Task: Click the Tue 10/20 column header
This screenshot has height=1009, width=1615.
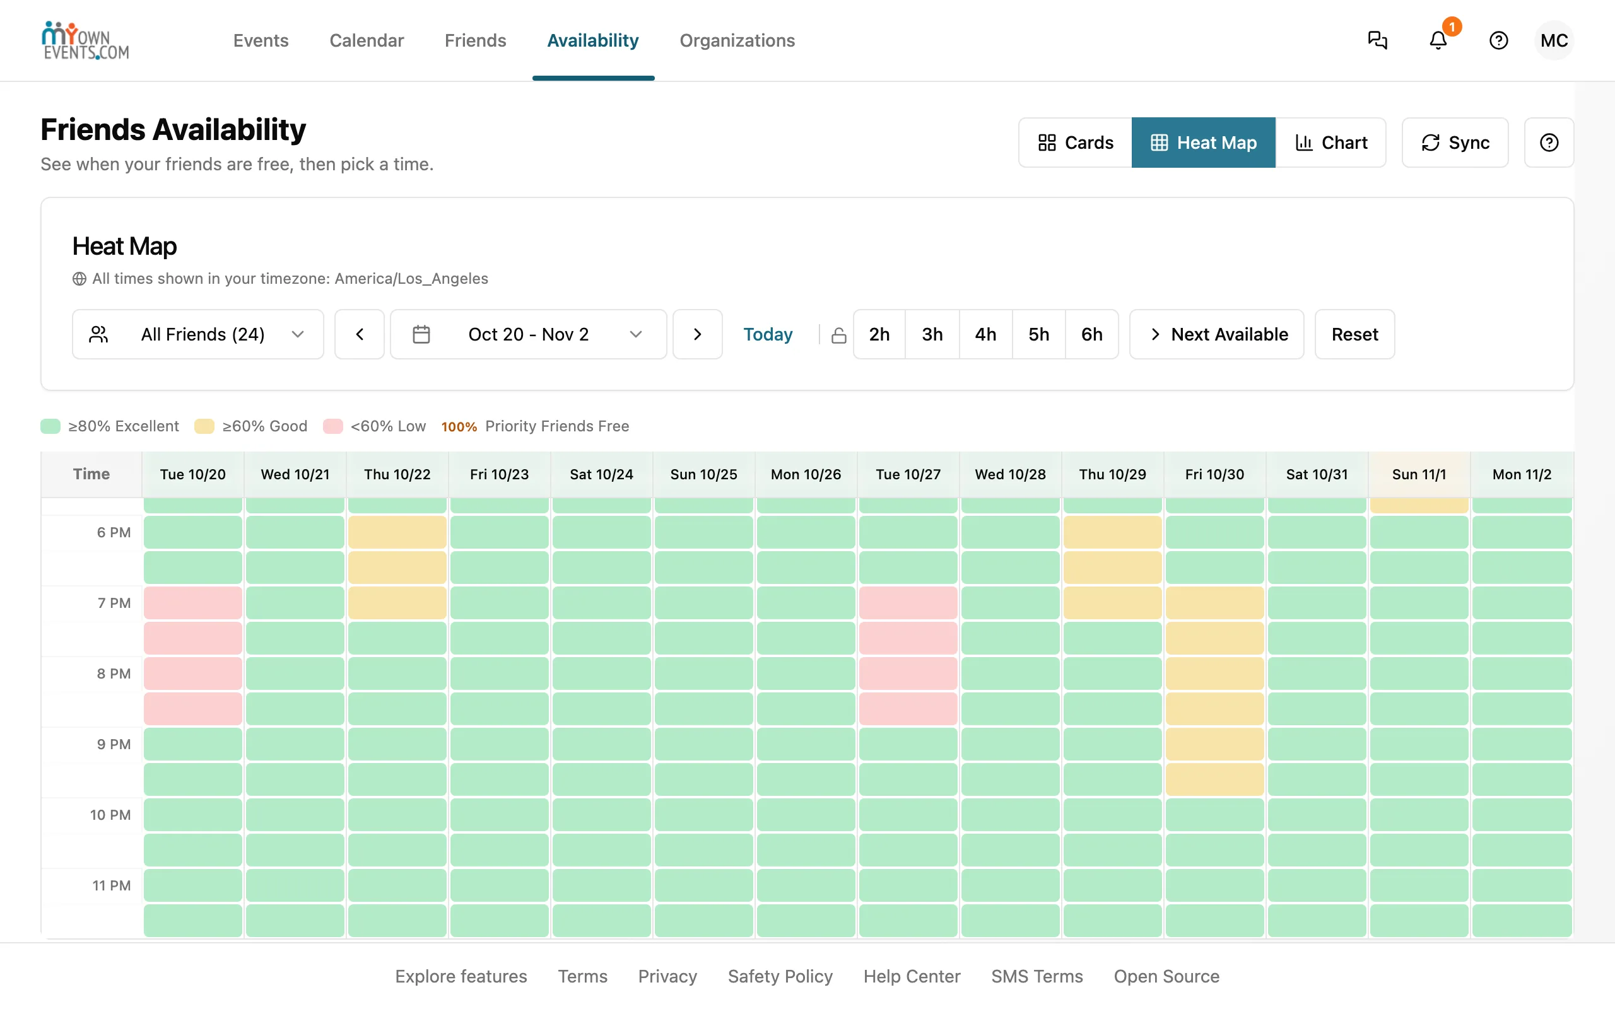Action: [193, 474]
